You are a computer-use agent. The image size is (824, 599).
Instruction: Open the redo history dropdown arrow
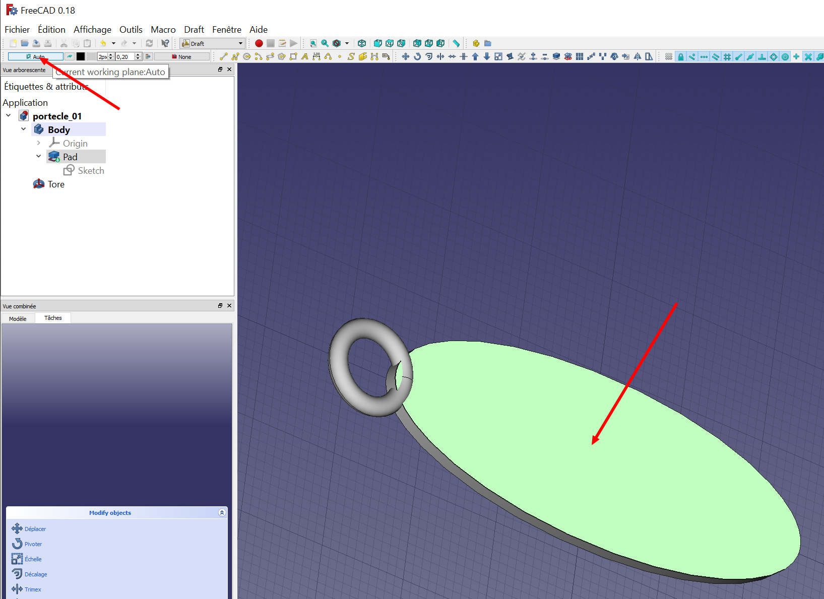135,43
